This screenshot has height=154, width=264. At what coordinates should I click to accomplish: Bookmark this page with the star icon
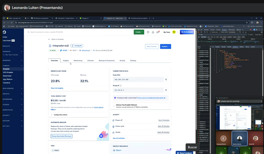[247, 22]
